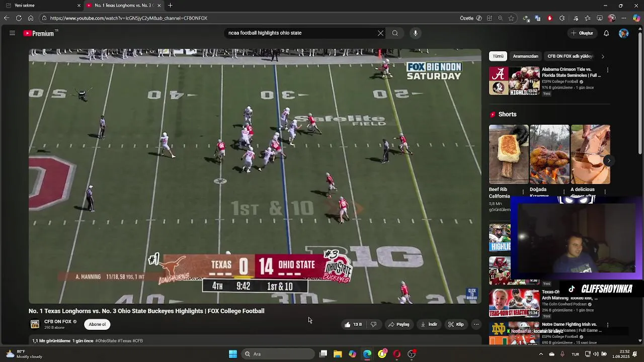Open the YouTube account avatar menu

(623, 33)
